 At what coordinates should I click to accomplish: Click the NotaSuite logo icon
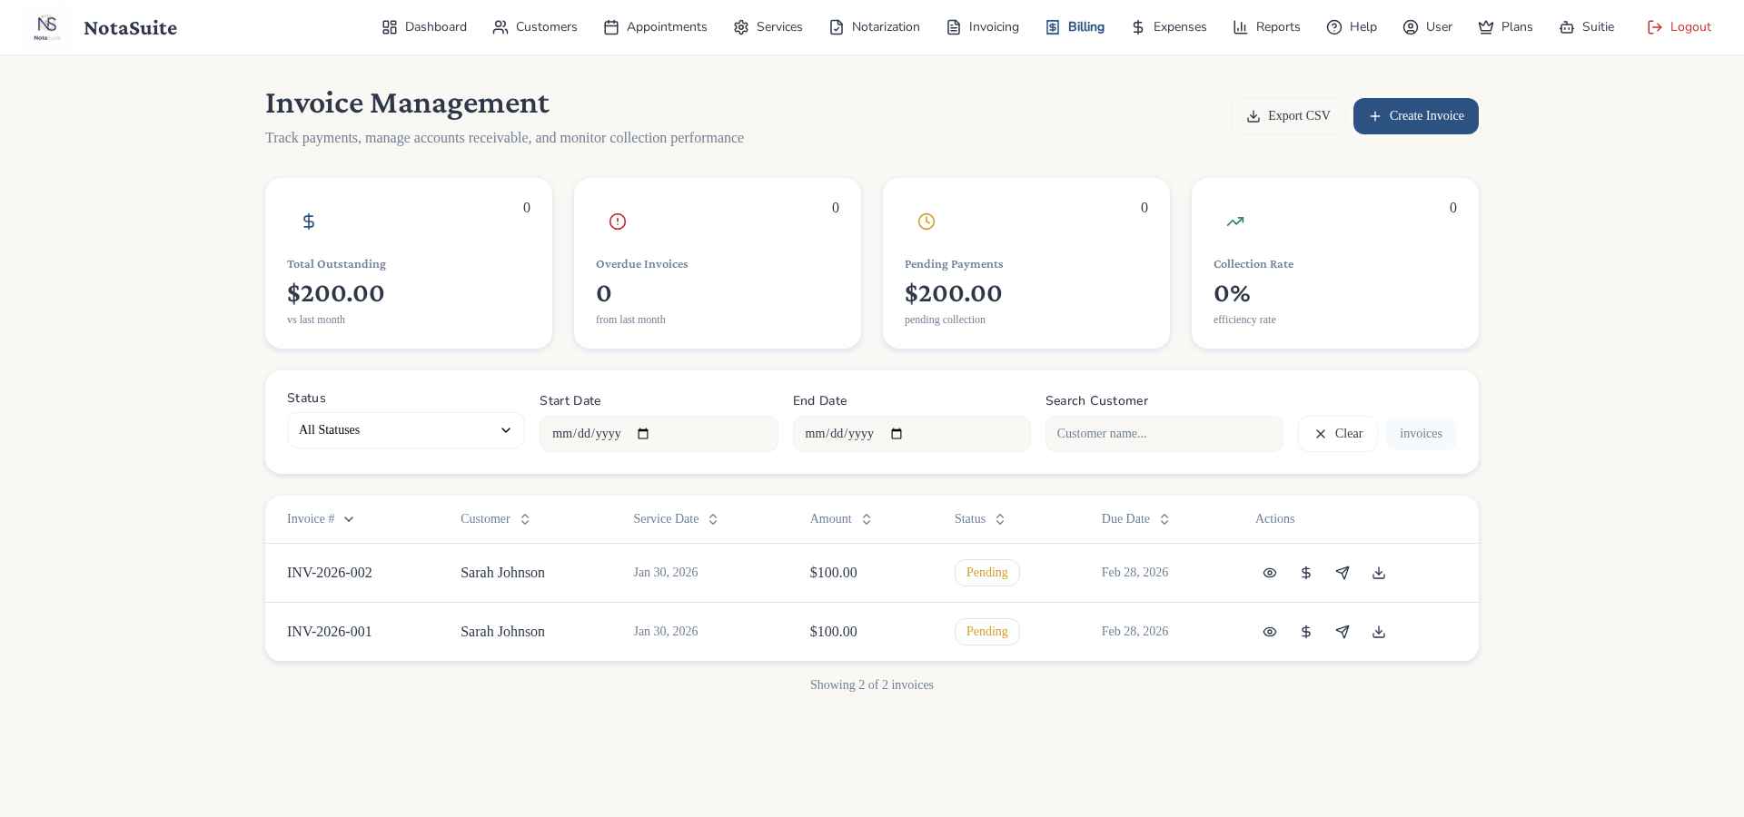pos(47,27)
